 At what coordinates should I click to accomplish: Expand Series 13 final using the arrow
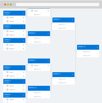click(97, 47)
